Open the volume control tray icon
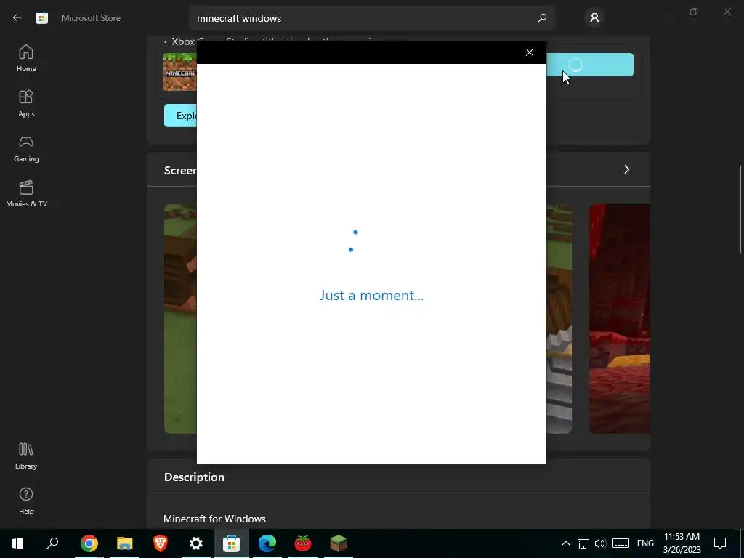The image size is (744, 558). pyautogui.click(x=600, y=543)
